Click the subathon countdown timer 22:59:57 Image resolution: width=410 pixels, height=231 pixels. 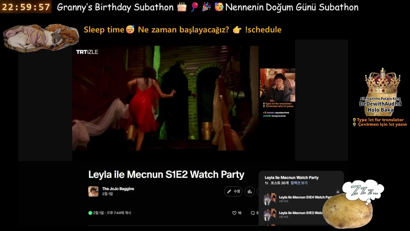point(26,7)
